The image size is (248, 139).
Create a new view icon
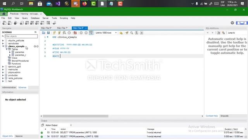click(x=32, y=23)
